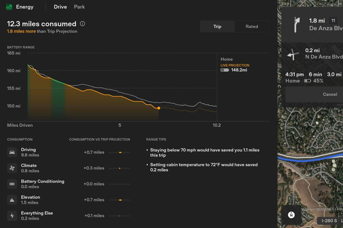The image size is (343, 228).
Task: Click the orange live projection marker on chart
Action: pos(158,108)
